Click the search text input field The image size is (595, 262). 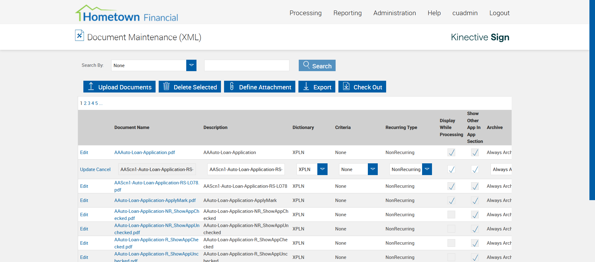[247, 65]
